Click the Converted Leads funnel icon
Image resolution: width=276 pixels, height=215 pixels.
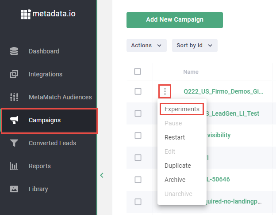[x=14, y=143]
